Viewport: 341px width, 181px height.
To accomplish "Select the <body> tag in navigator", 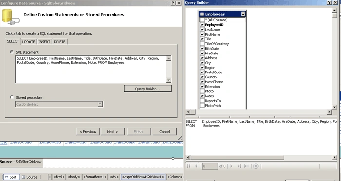I will click(74, 177).
